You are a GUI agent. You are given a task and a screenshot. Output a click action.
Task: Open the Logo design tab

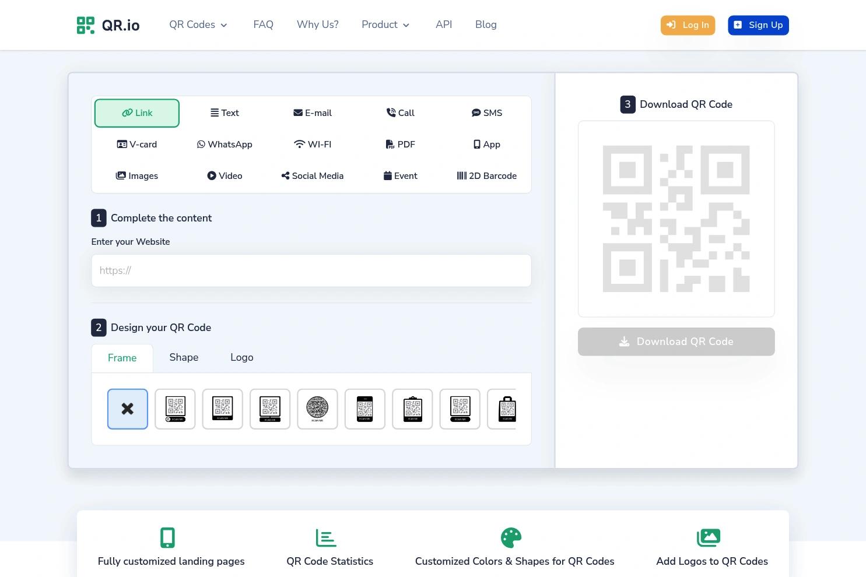[x=242, y=358]
